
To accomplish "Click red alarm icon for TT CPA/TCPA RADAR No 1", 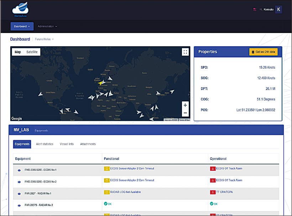I will [213, 192].
